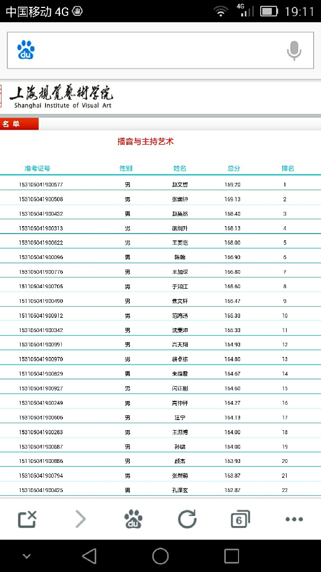Open the tab switcher showing 6 tabs
The width and height of the screenshot is (321, 572).
241,519
